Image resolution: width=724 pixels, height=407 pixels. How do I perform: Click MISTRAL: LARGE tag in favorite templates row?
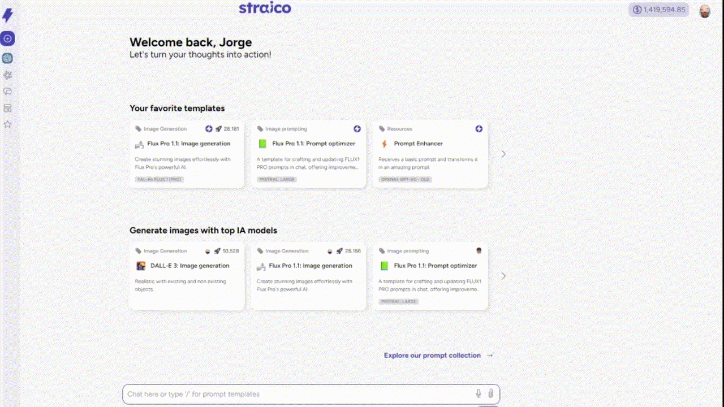(x=277, y=179)
